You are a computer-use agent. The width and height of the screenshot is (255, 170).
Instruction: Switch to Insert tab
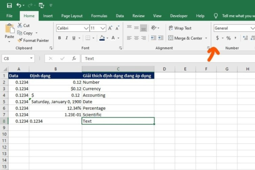(x=48, y=16)
